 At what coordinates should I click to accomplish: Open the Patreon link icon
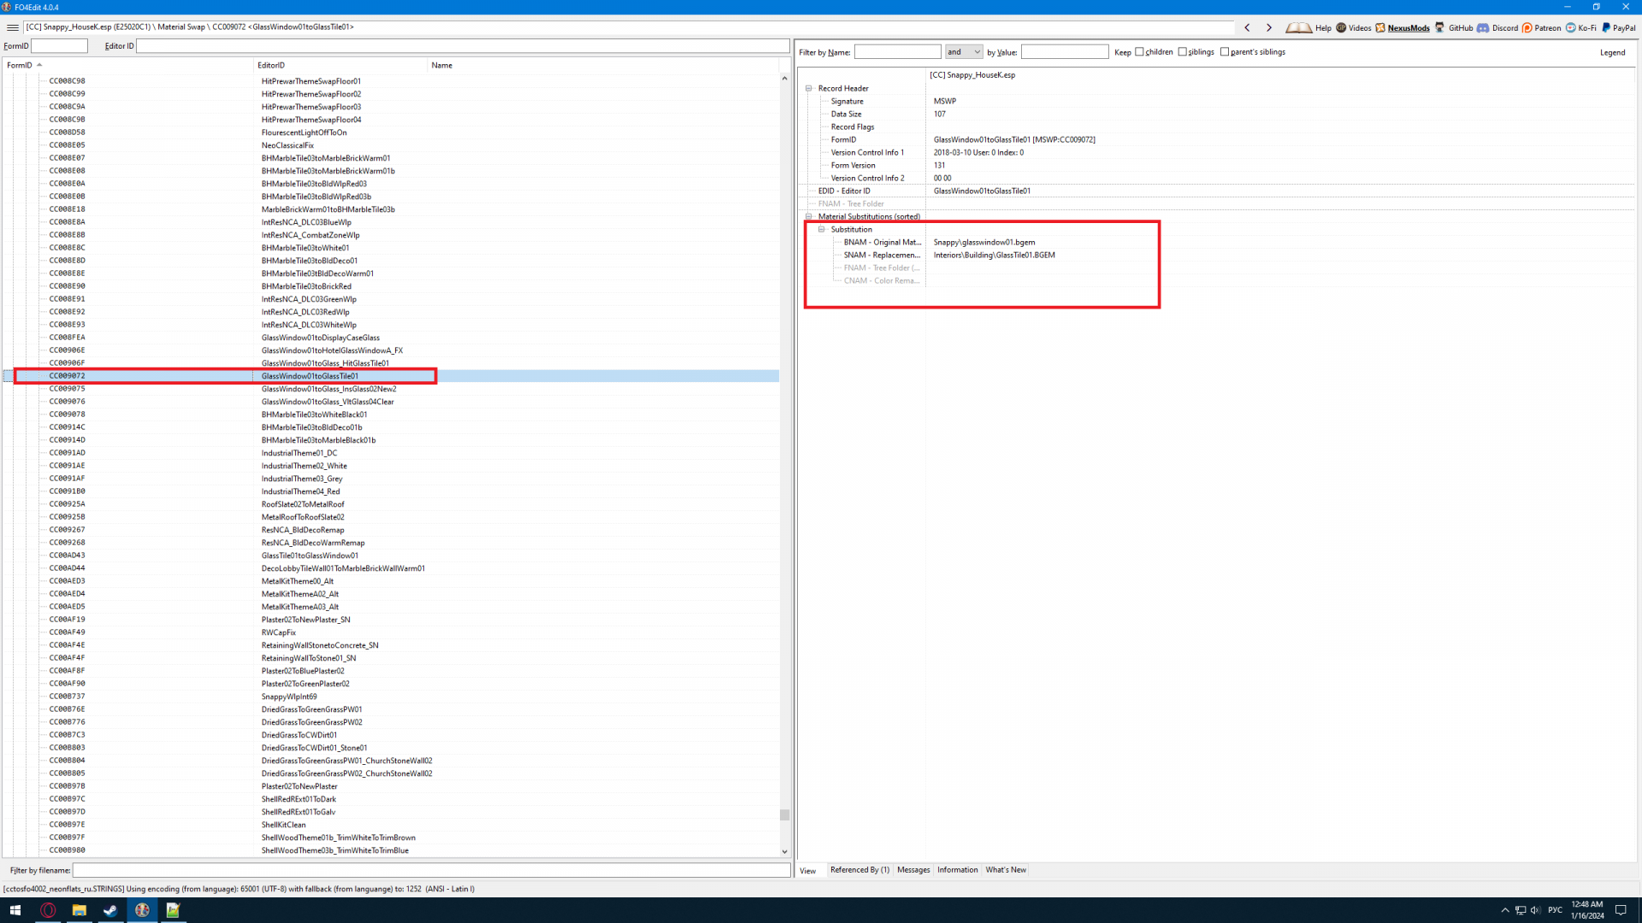pyautogui.click(x=1527, y=27)
